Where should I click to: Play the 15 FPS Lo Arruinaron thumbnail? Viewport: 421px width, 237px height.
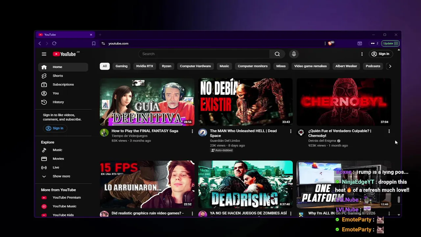point(147,184)
